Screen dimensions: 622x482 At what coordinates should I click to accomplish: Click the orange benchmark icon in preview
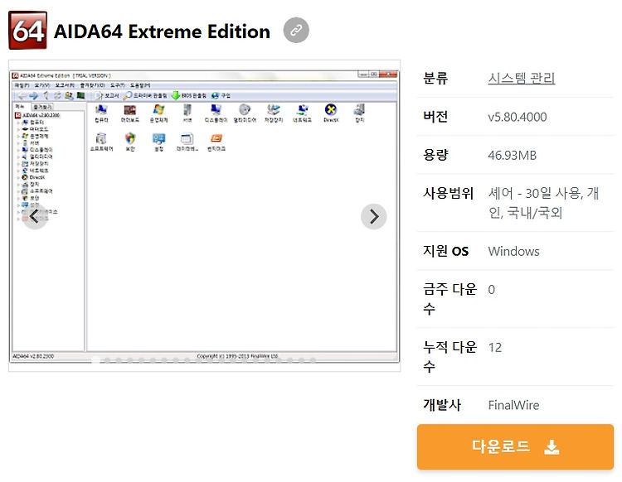[216, 138]
